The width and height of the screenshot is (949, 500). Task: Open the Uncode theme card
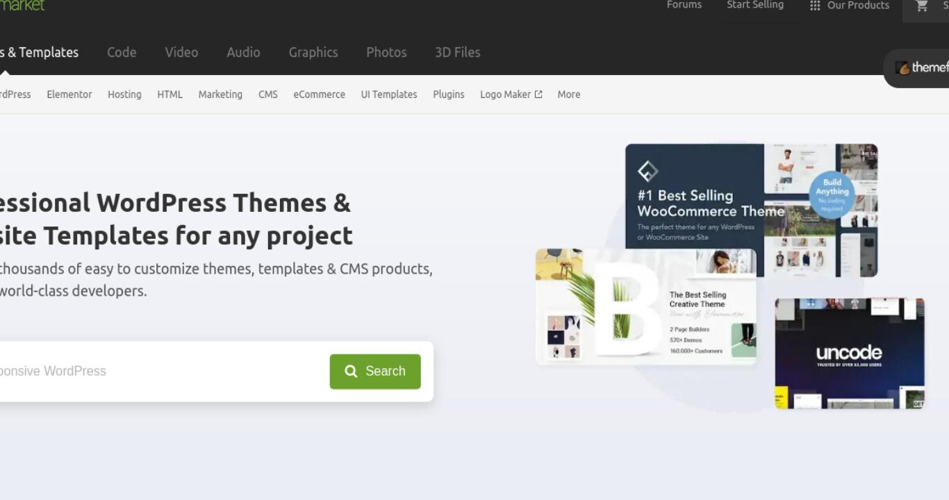coord(850,353)
